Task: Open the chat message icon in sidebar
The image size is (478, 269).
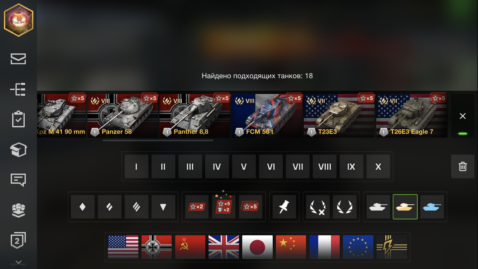Action: [18, 180]
